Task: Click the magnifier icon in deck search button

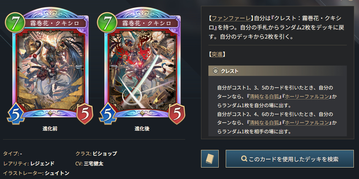Action: [x=244, y=159]
